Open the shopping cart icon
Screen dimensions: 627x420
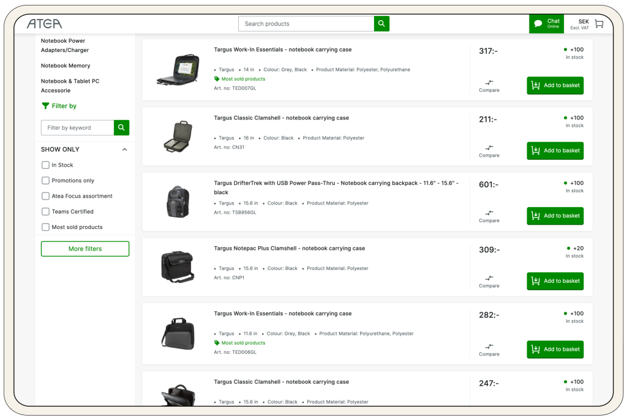pos(599,24)
